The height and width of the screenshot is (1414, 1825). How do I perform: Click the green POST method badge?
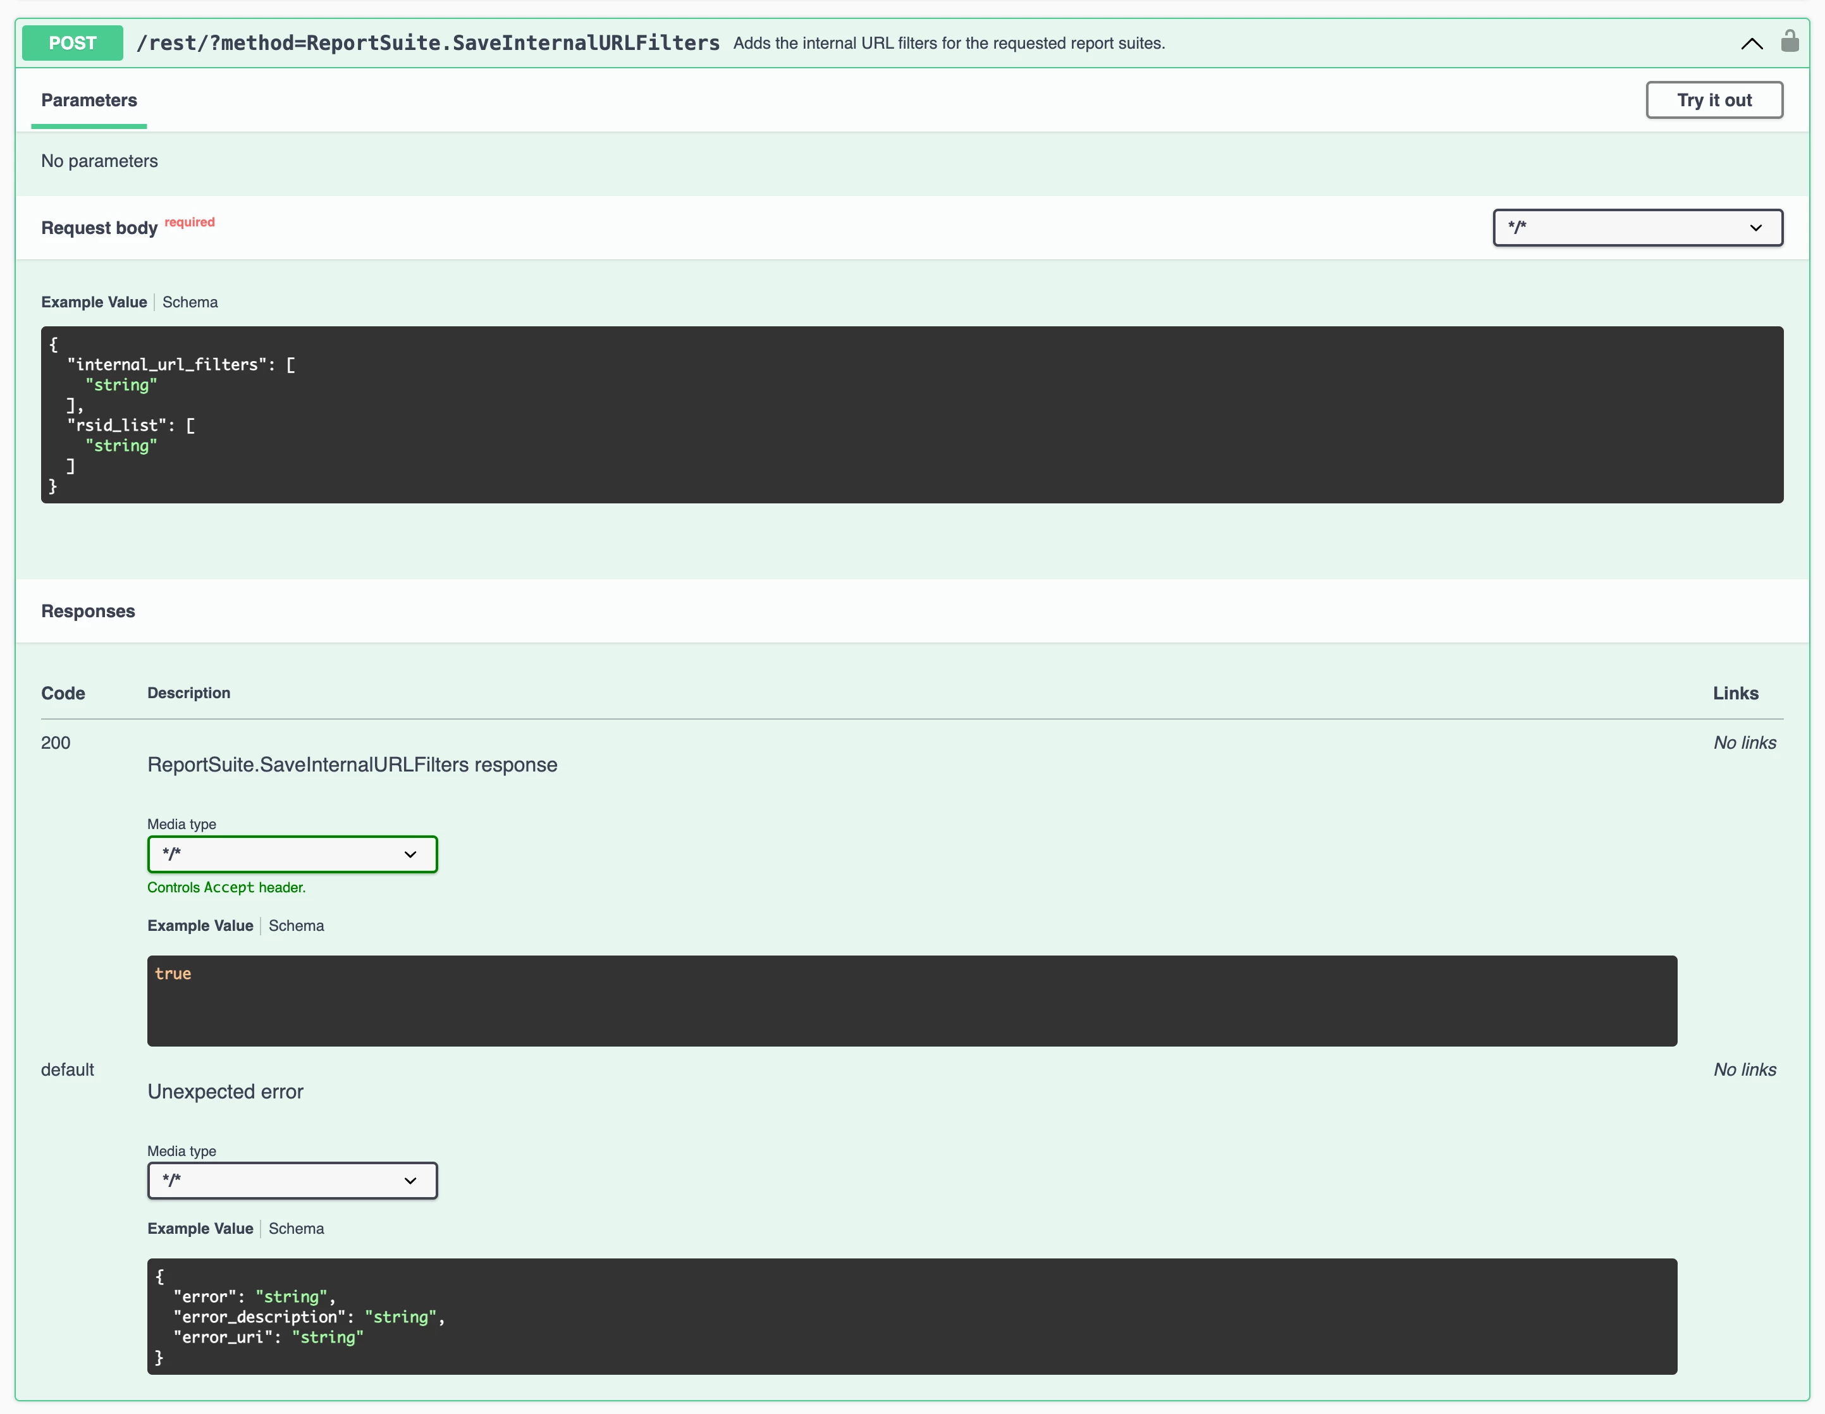point(73,42)
